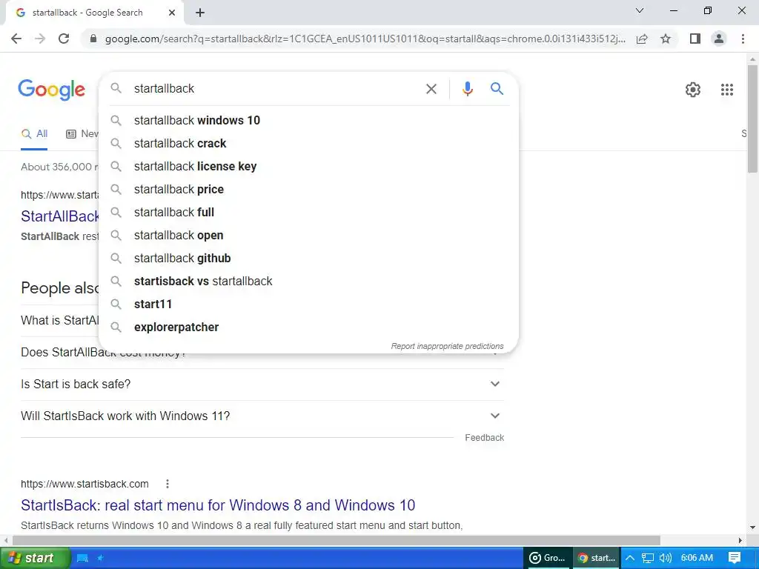The height and width of the screenshot is (569, 759).
Task: Share this page via address bar icon
Action: point(642,39)
